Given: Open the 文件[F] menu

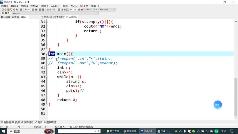Looking at the screenshot, I should coord(4,6).
